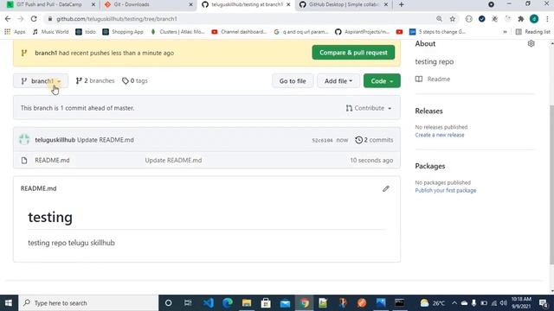Open the Readme link in About
Image resolution: width=554 pixels, height=311 pixels.
coord(433,79)
